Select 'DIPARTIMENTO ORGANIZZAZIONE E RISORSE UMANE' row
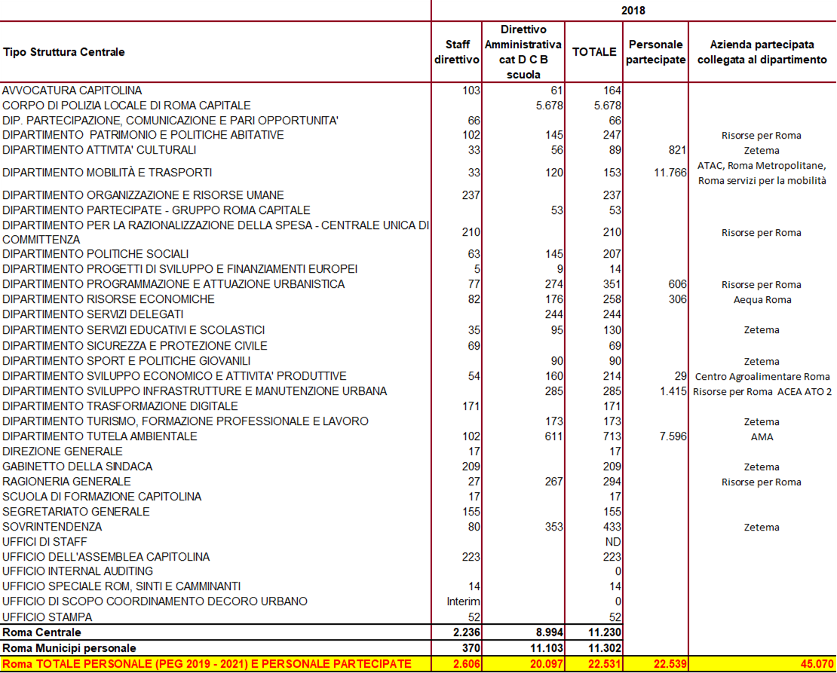 143,194
